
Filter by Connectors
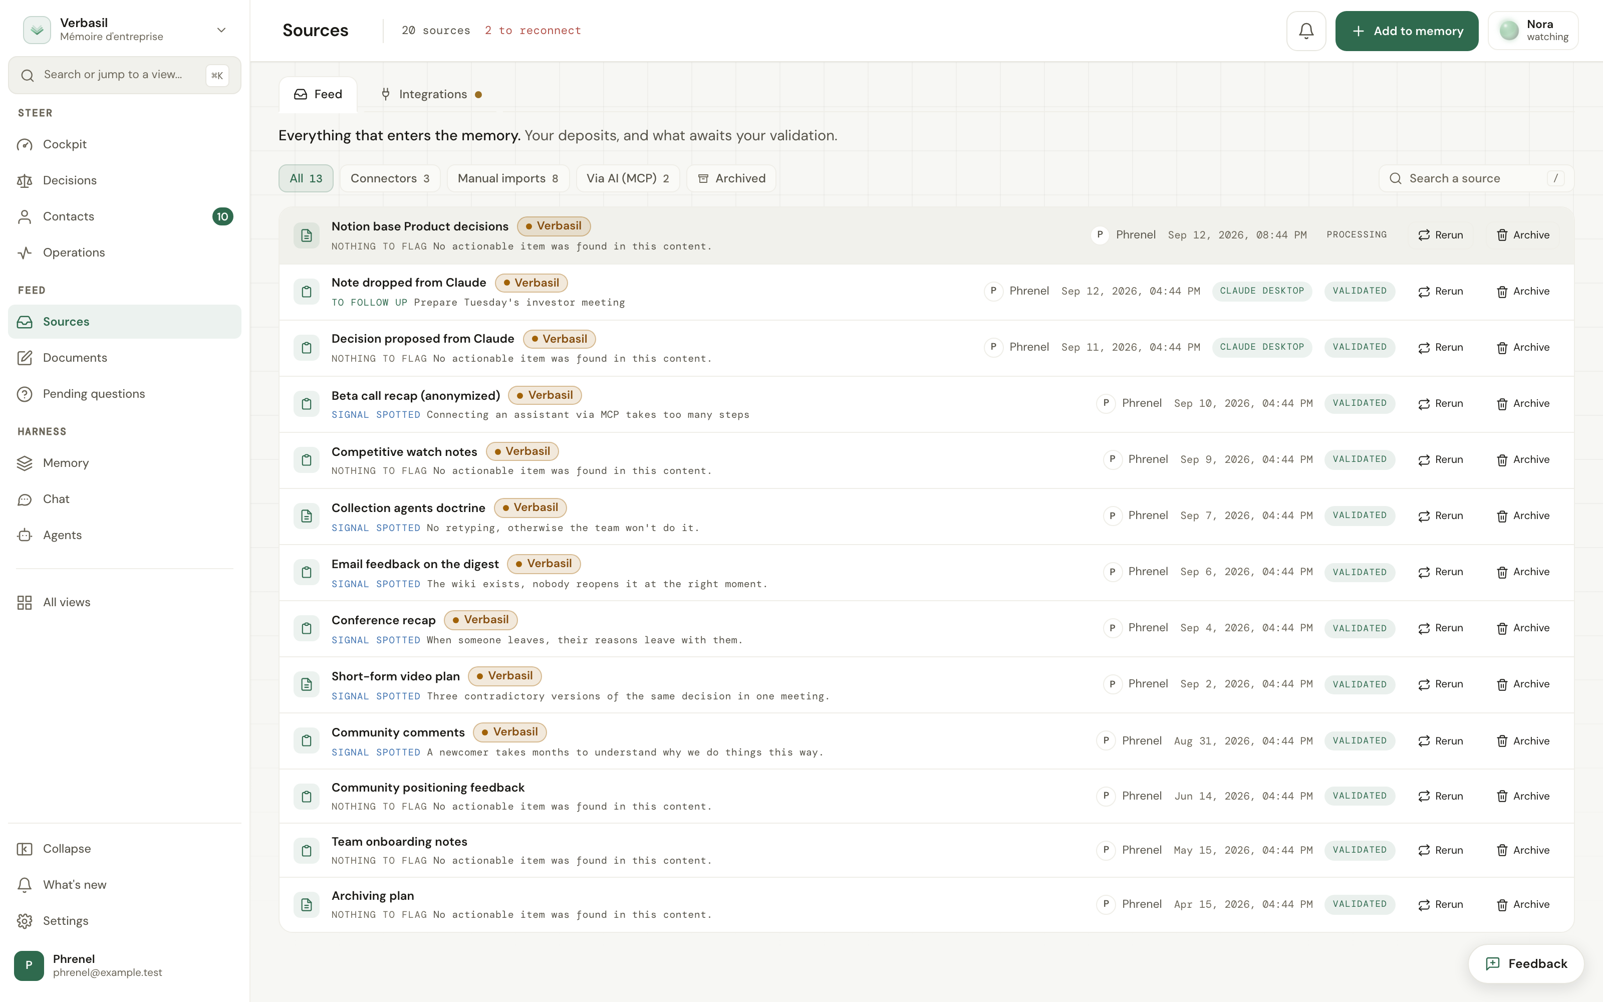pyautogui.click(x=390, y=178)
